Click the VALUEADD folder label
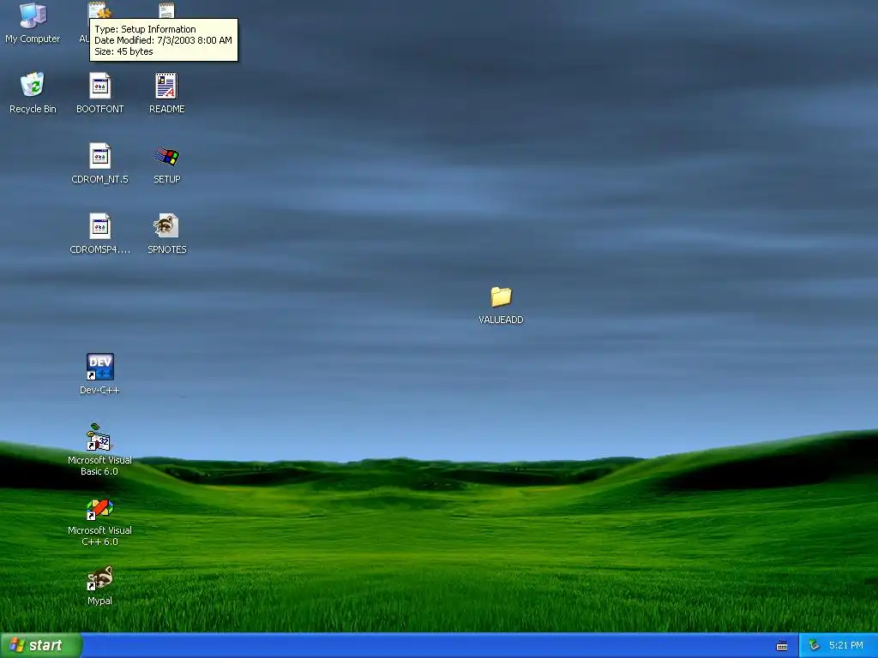The image size is (878, 658). (x=501, y=320)
